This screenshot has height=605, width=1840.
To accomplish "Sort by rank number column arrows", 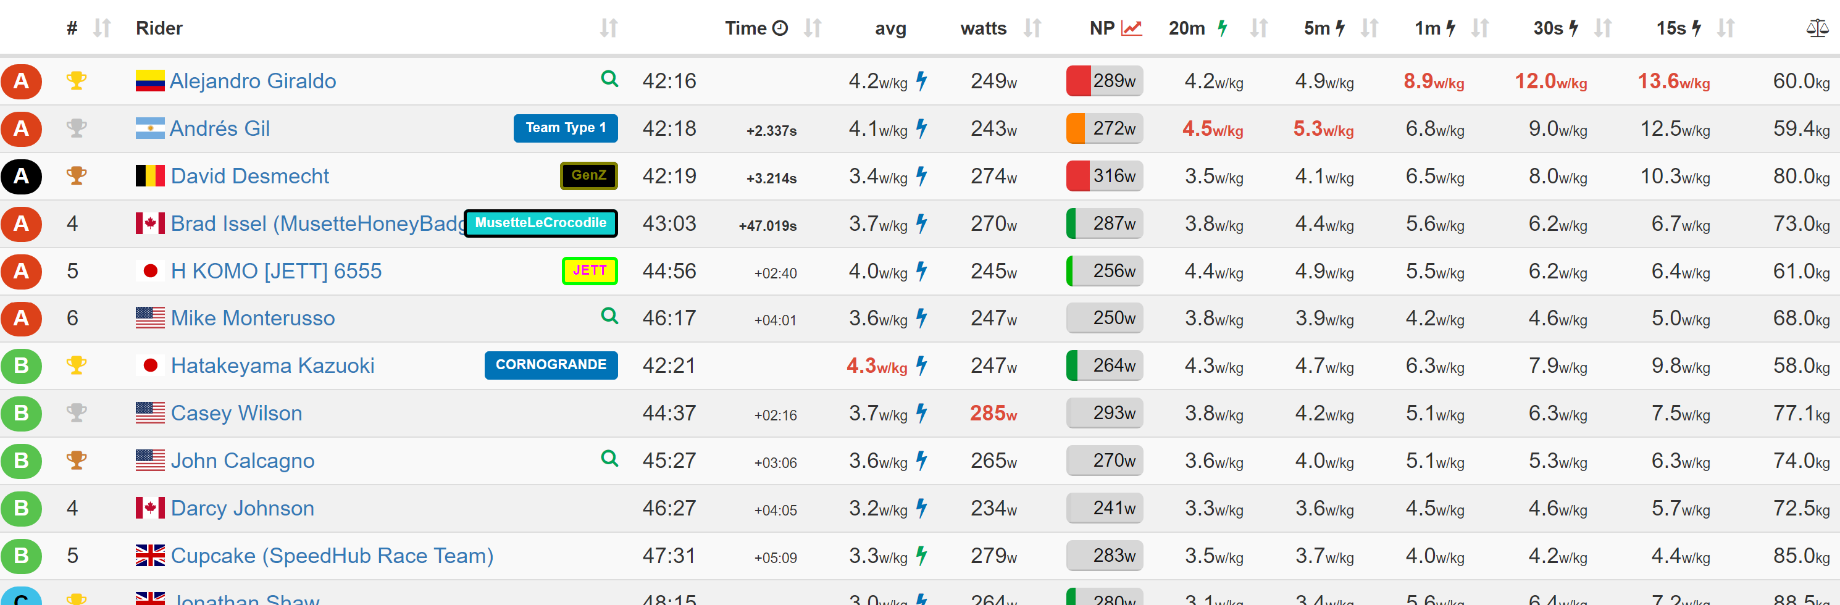I will tap(102, 28).
